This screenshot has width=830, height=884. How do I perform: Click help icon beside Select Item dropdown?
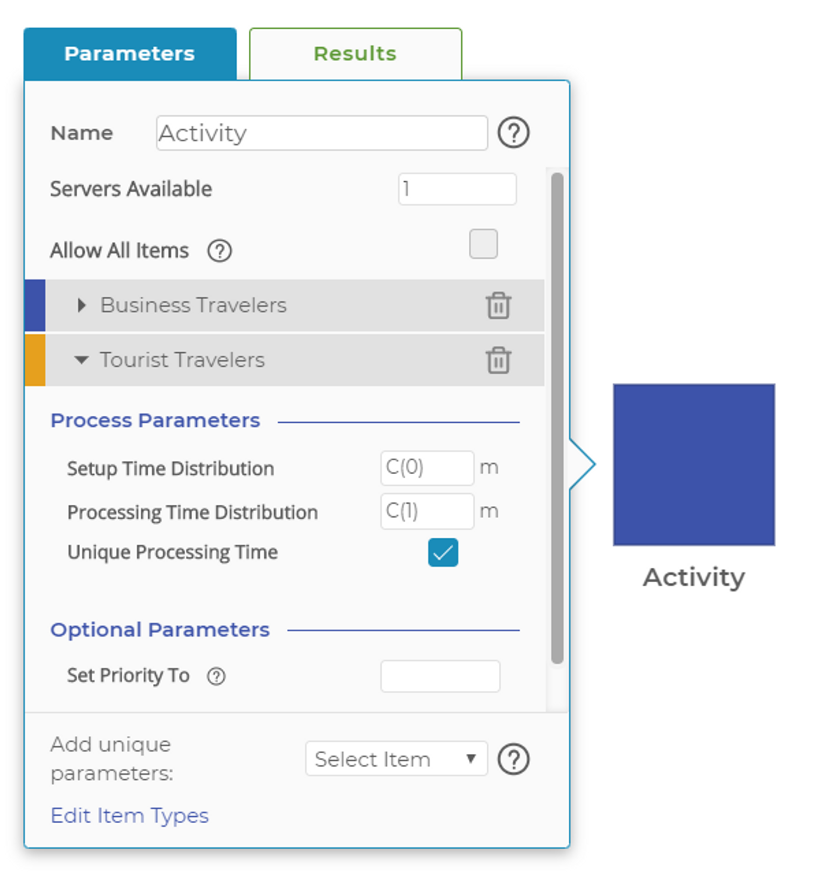pos(513,759)
